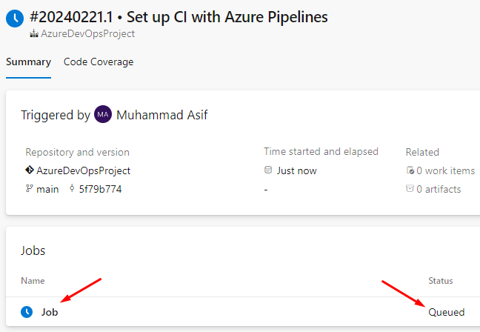Click the artifacts icon under Related
Screen dimensions: 480x332
(410, 189)
